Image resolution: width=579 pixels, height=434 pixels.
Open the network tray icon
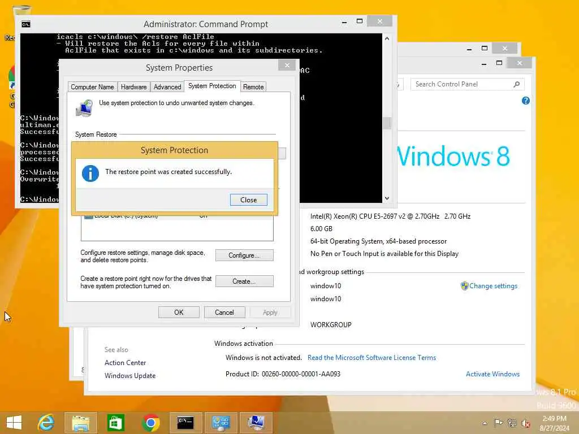(x=512, y=423)
